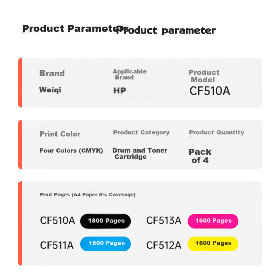280x280 pixels.
Task: Click the CF510A product model value
Action: [210, 91]
